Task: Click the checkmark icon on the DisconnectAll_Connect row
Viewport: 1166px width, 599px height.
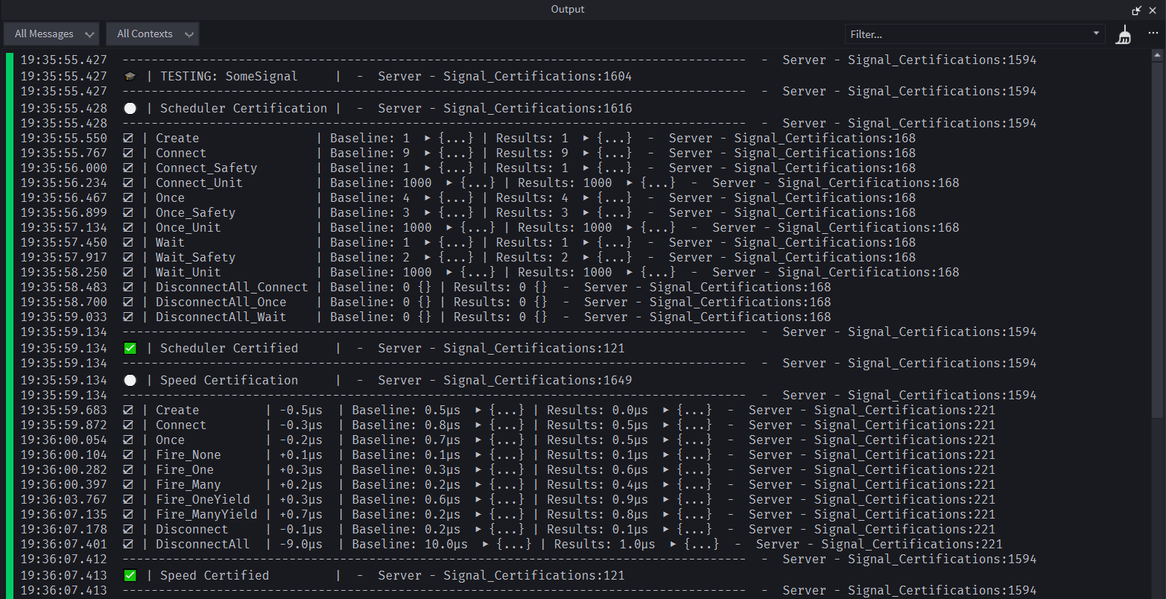Action: [x=128, y=287]
